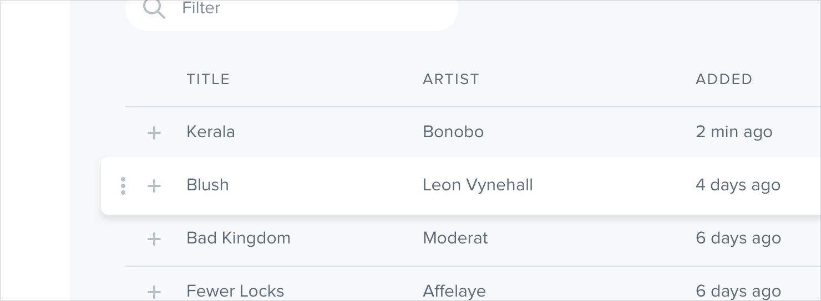Click the plus icon beside Fewer Locks
Screen dimensions: 821x301
click(x=154, y=292)
